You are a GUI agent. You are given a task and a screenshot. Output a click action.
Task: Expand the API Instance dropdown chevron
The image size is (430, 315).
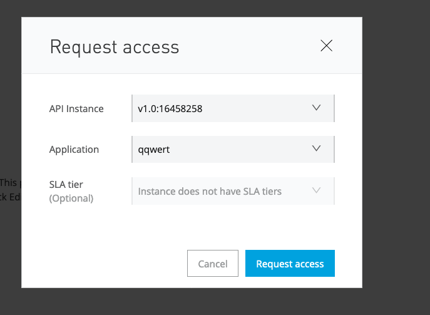pyautogui.click(x=316, y=108)
